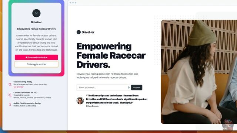The width and height of the screenshot is (237, 133).
Task: Click the Social Sharing Ready label
Action: [x=23, y=82]
